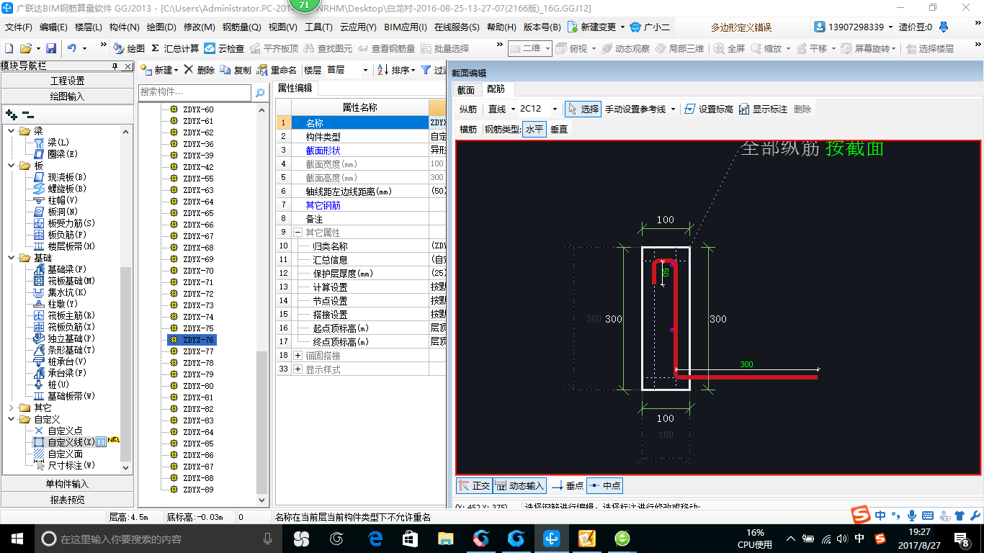
Task: Click 局部三维 partial 3D icon
Action: coord(679,48)
